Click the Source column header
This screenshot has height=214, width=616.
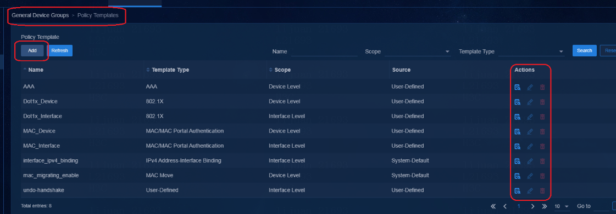(x=401, y=70)
